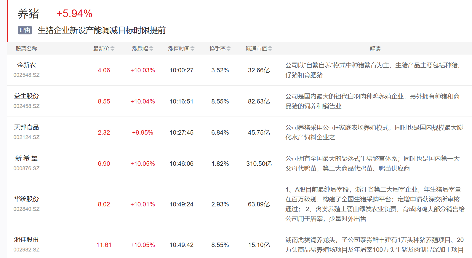Screen dimensions: 472x258
Task: Click 华统股份 interpretation about 屠宰企业
Action: click(x=375, y=204)
